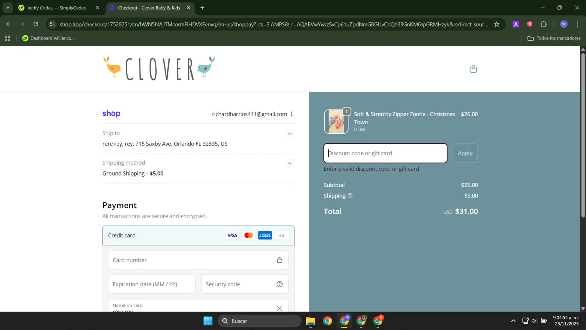Image resolution: width=586 pixels, height=330 pixels.
Task: Click the Clover store logo
Action: tap(159, 68)
